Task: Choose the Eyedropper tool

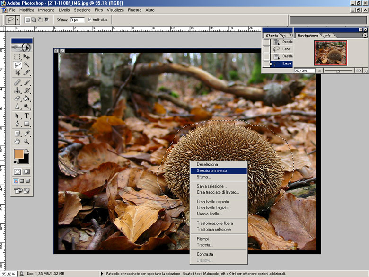Action: pyautogui.click(x=27, y=133)
